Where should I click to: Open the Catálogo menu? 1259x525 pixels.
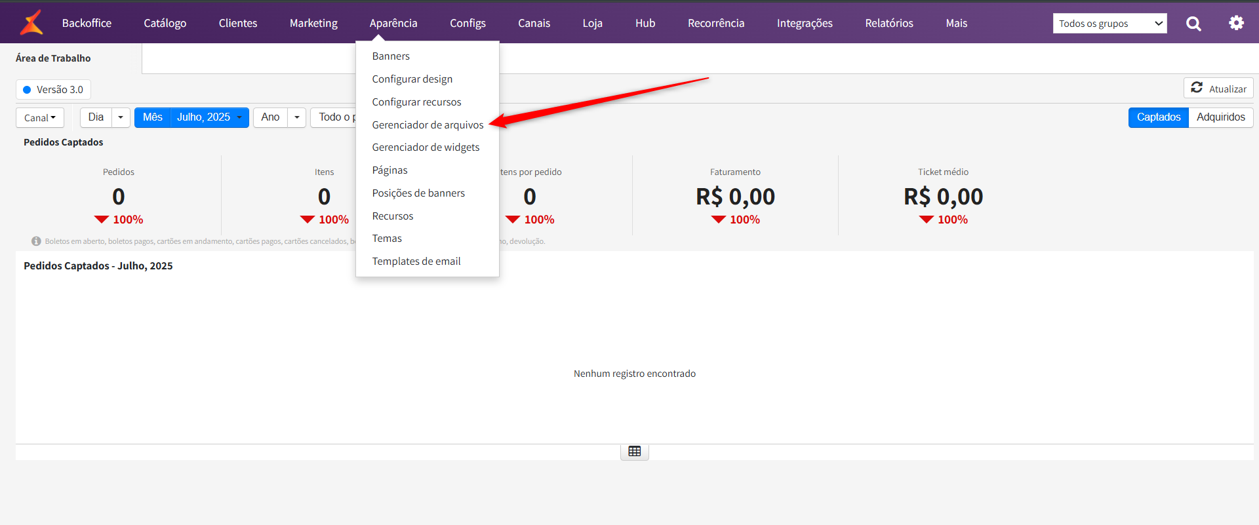click(165, 23)
